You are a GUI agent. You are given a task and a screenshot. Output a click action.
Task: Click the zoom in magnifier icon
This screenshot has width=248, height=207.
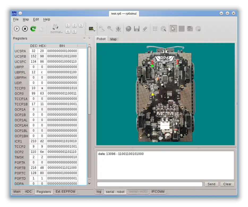[110, 29]
